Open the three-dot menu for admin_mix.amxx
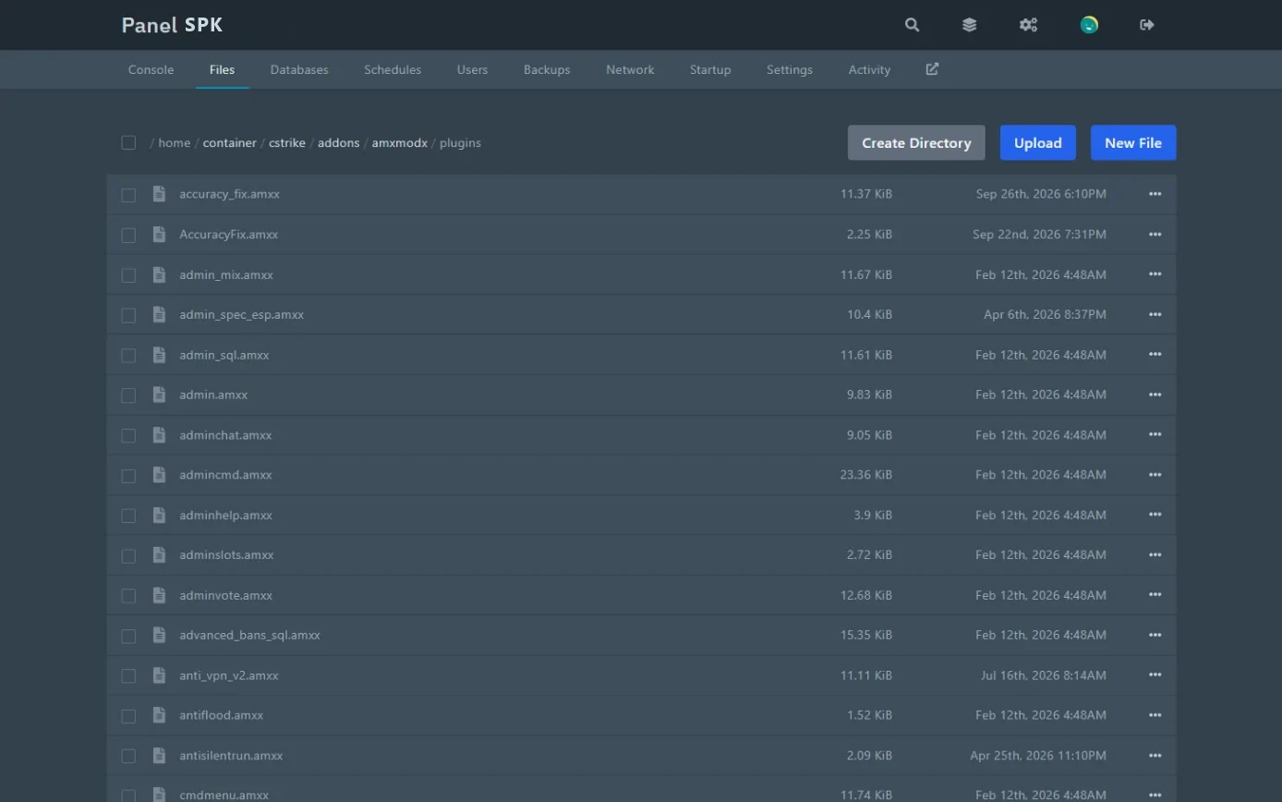Image resolution: width=1282 pixels, height=802 pixels. point(1155,274)
